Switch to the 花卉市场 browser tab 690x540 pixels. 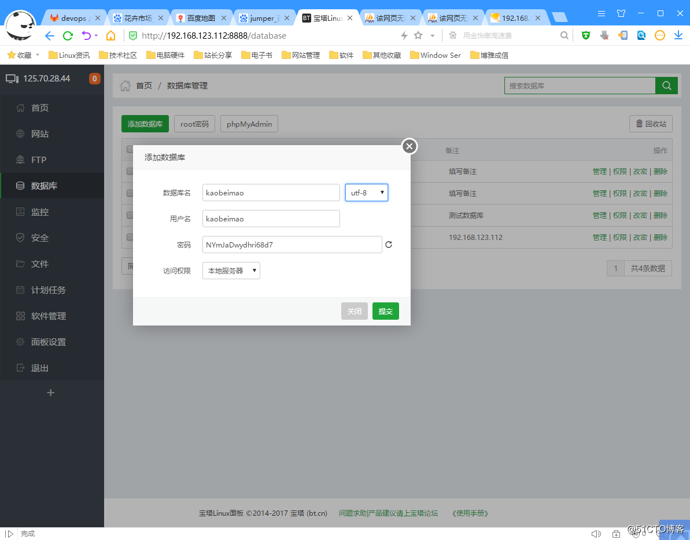click(x=138, y=18)
